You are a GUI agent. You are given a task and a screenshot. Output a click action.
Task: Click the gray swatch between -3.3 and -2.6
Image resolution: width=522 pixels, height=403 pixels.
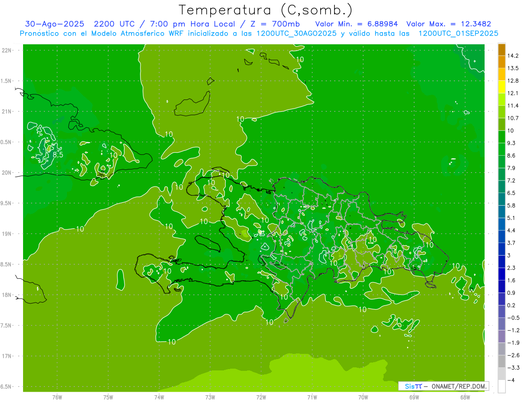(502, 361)
